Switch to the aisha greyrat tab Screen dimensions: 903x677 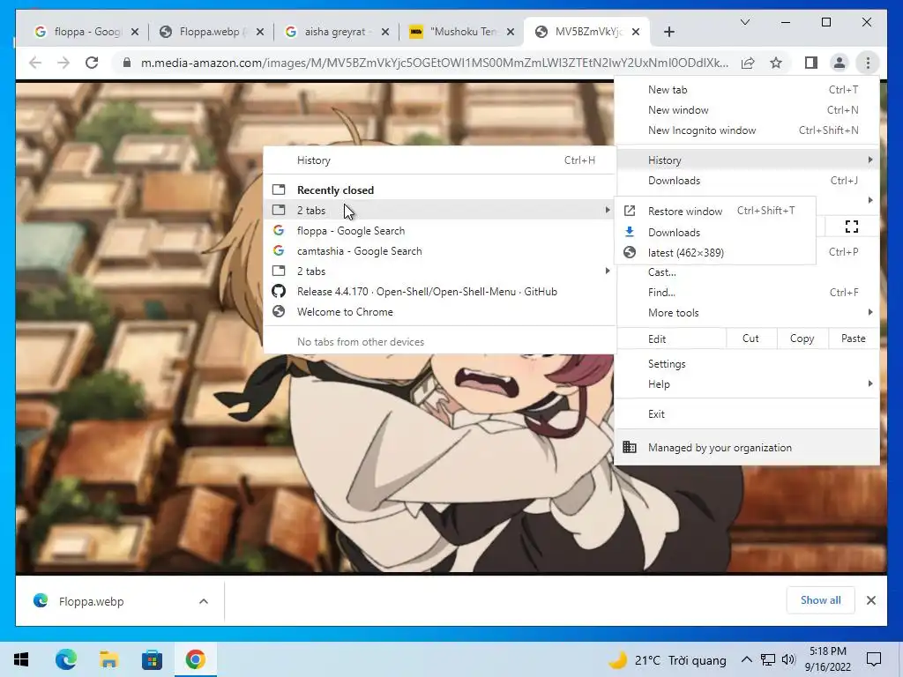(x=336, y=32)
